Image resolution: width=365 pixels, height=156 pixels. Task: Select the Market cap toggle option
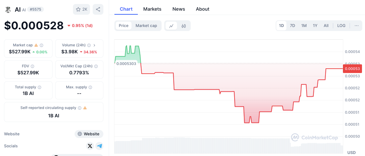[146, 26]
